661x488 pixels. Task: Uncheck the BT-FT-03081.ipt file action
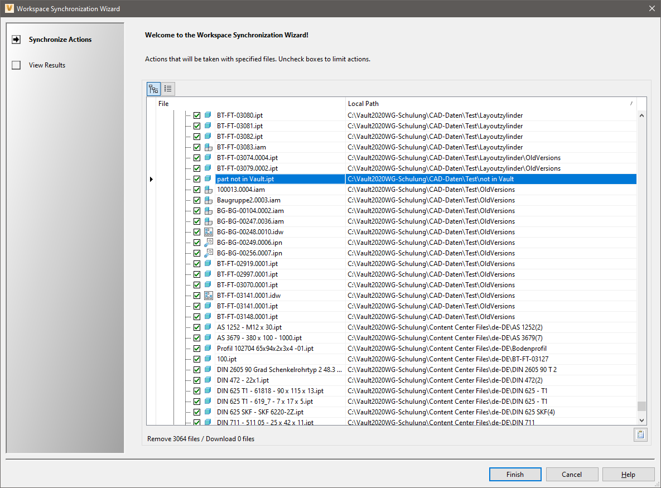click(197, 125)
